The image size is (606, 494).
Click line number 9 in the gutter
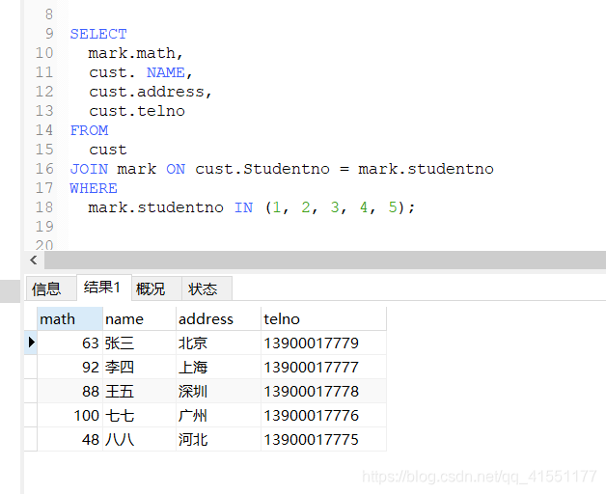(x=49, y=34)
